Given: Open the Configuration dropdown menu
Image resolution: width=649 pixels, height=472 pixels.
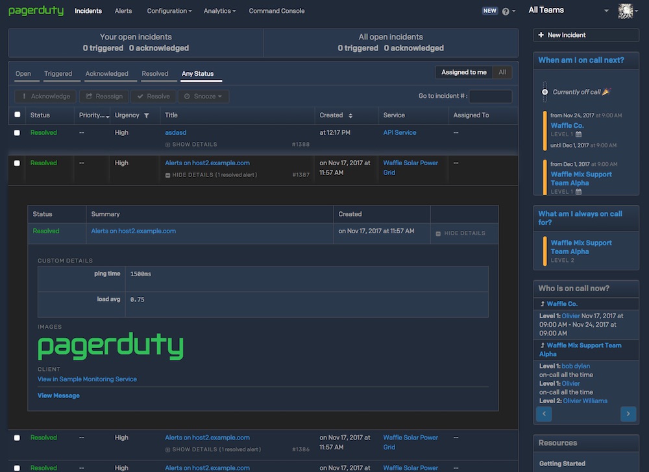Looking at the screenshot, I should [169, 11].
